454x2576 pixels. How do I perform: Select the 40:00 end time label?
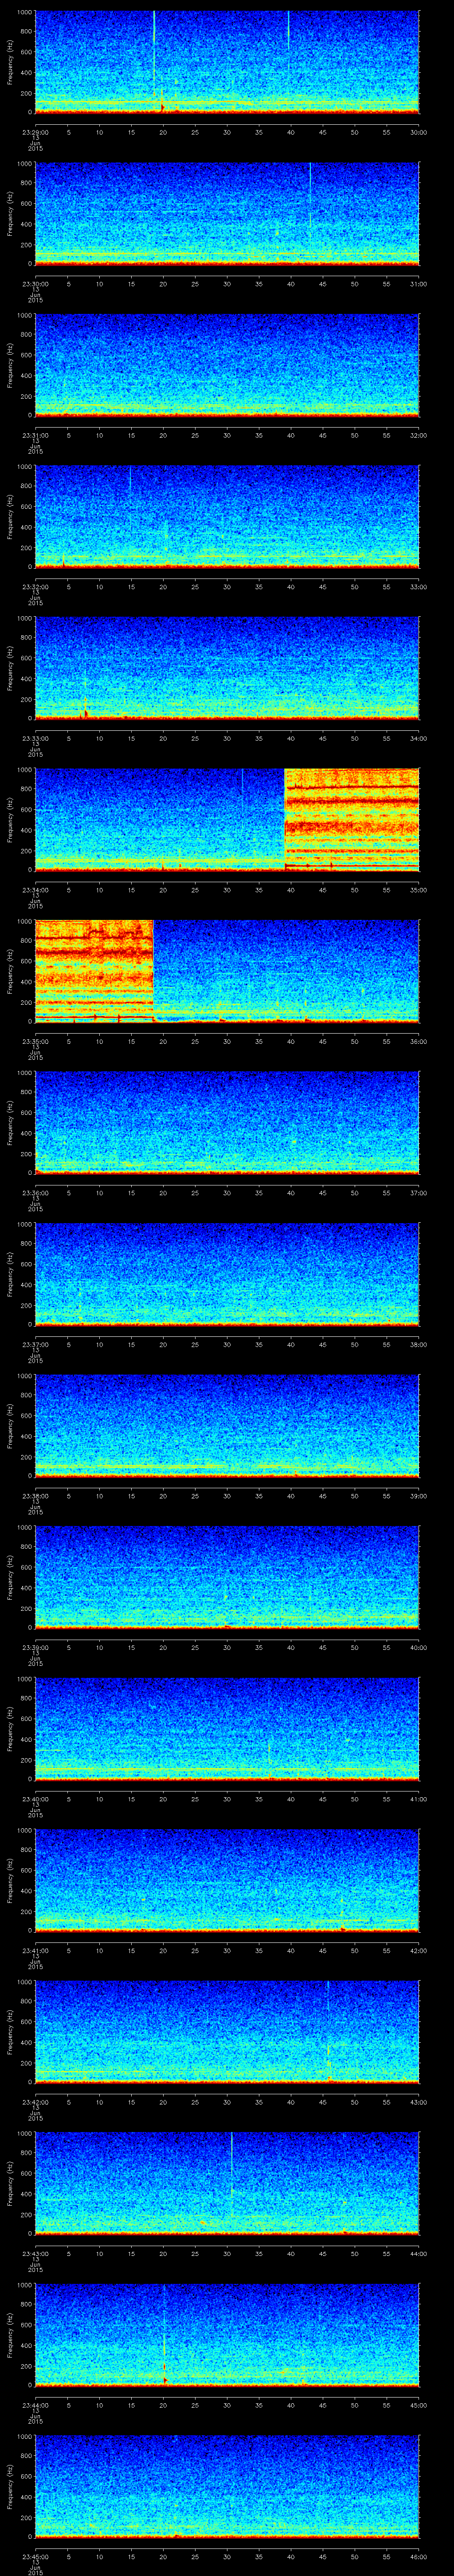418,1647
